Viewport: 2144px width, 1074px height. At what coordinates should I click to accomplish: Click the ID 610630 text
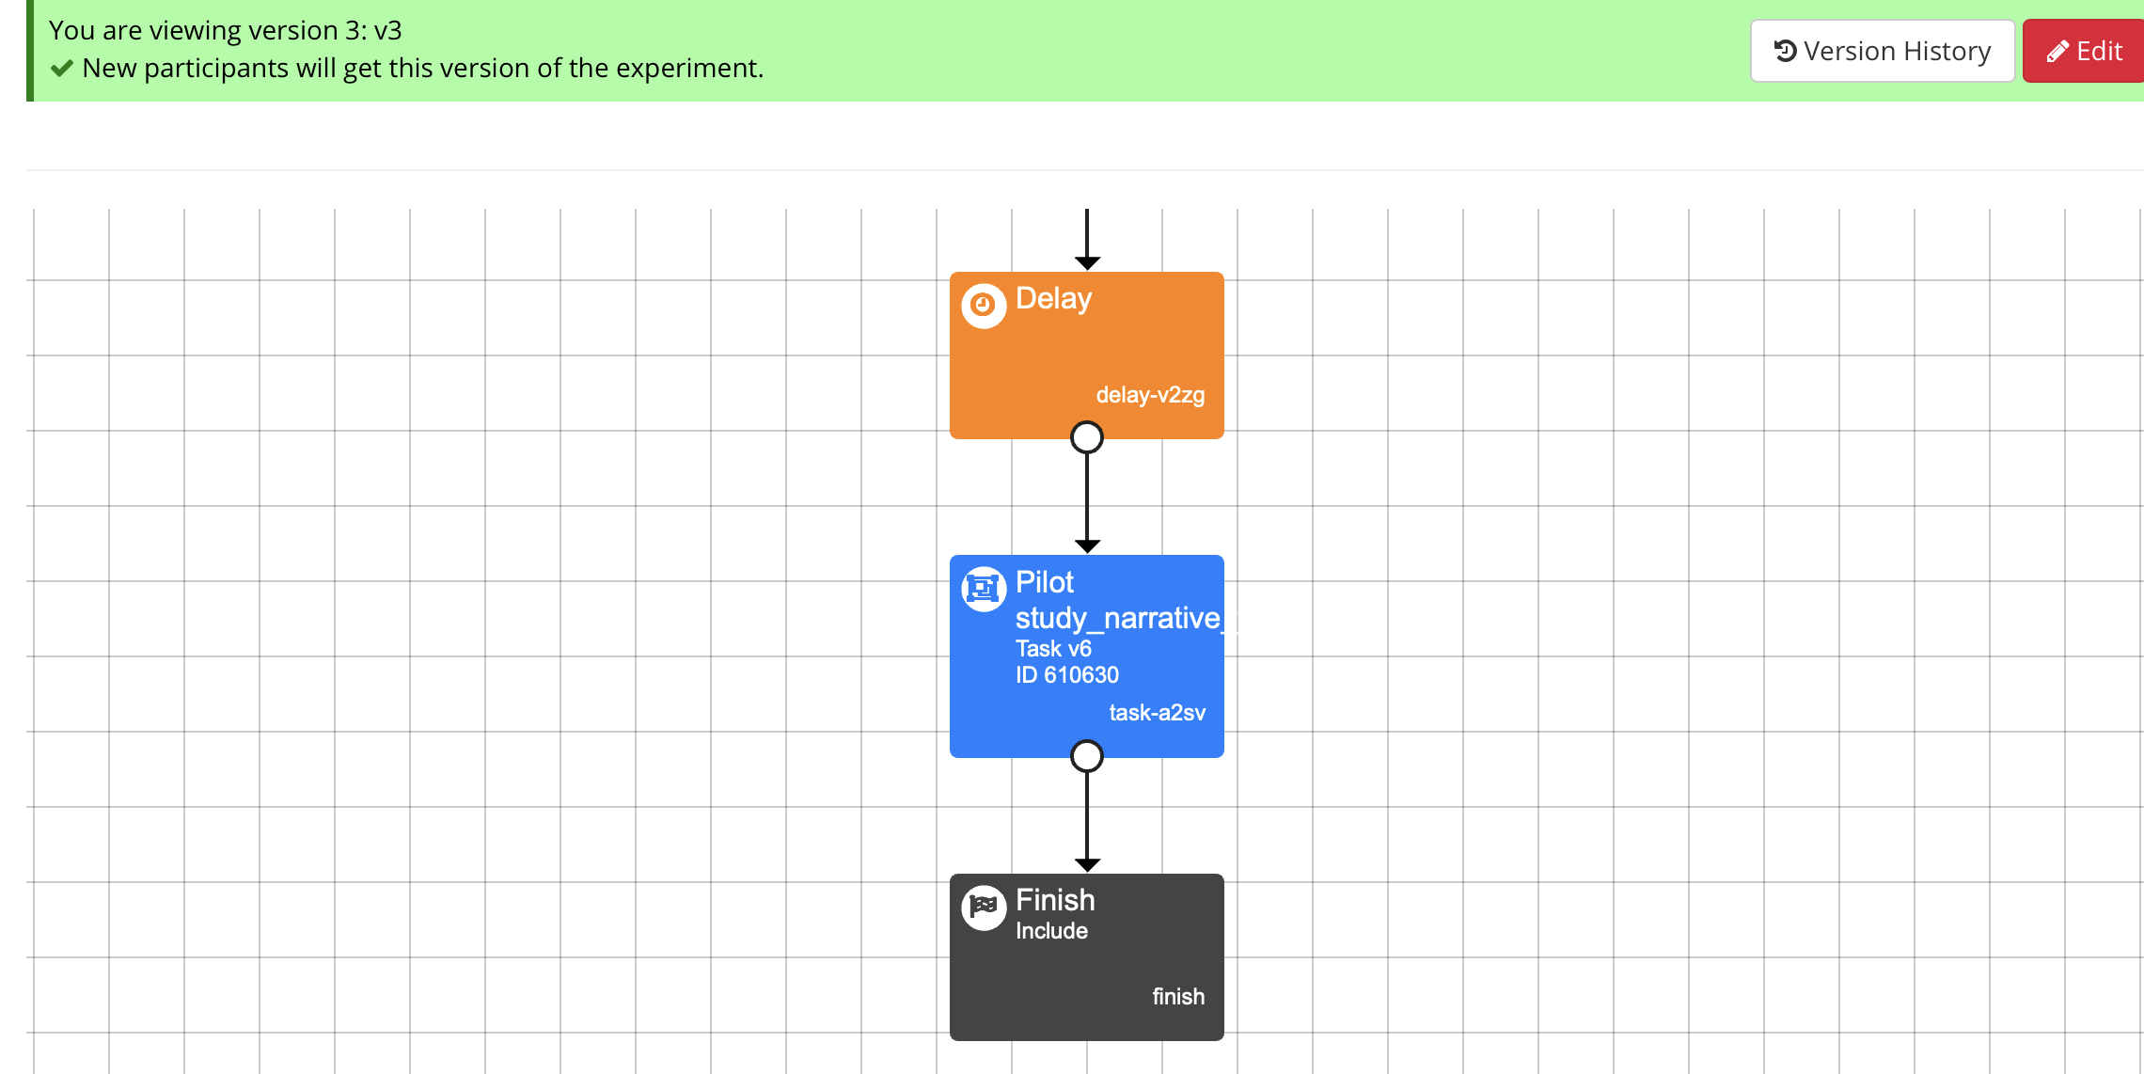point(1067,675)
